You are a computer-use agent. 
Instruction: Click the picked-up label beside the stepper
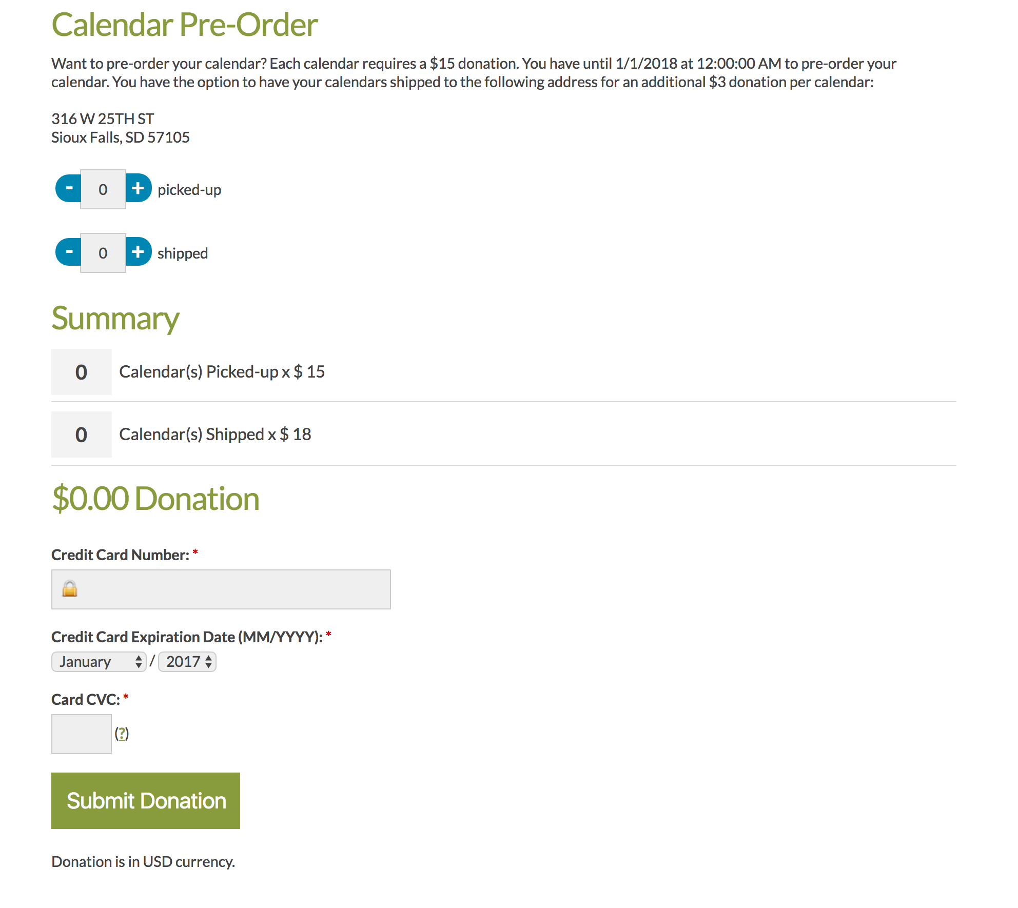click(189, 190)
